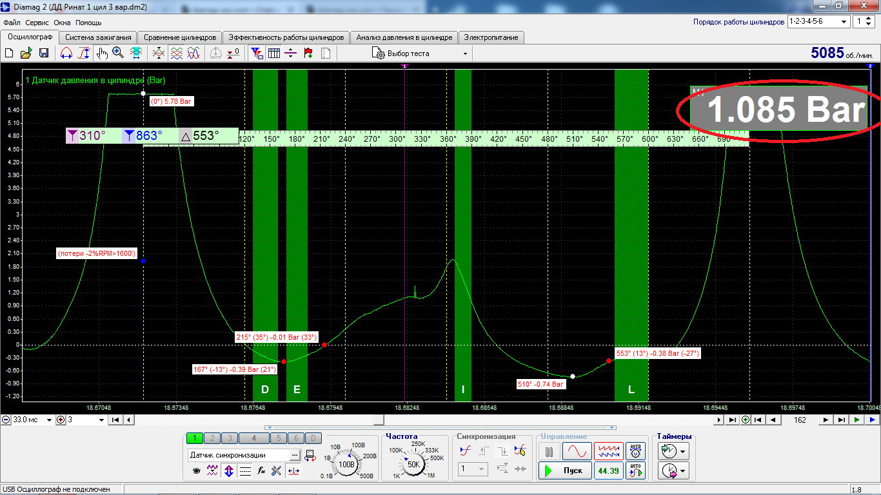This screenshot has width=881, height=495.
Task: Select channel 4 button
Action: click(254, 438)
